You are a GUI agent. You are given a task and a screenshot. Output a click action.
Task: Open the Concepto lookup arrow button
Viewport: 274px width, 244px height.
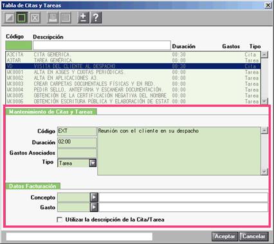[x=94, y=197]
